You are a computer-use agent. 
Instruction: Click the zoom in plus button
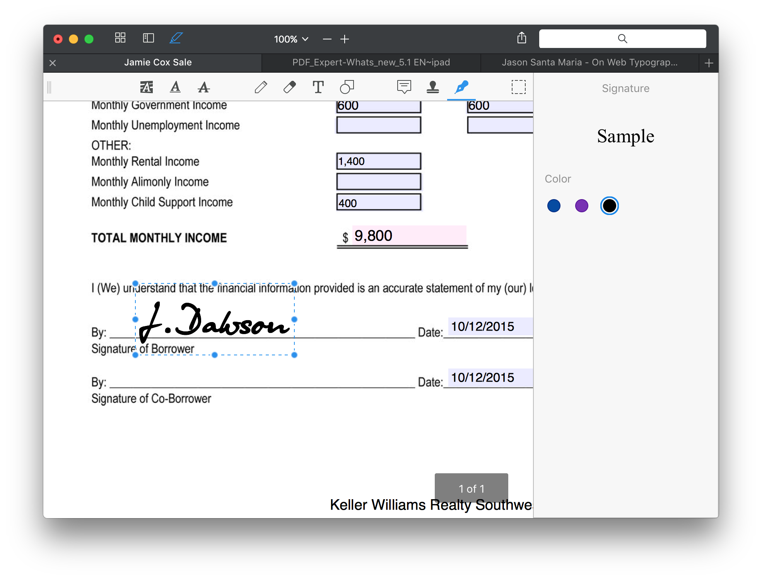345,39
